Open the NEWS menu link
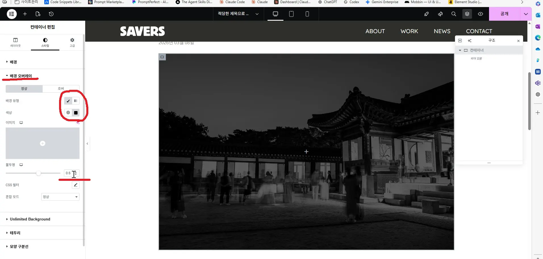Viewport: 543px width, 259px height. click(442, 31)
